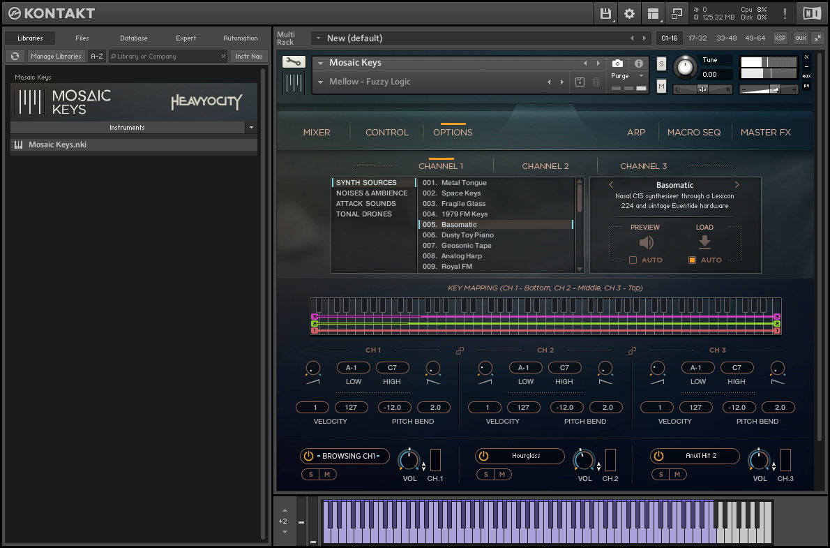The image size is (830, 548).
Task: Click the refresh libraries icon
Action: (x=15, y=57)
